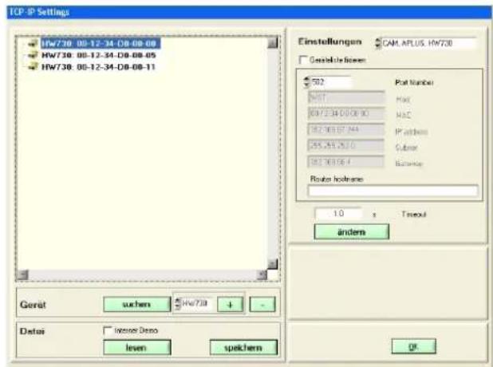Click device icon beside HW730 00-12-34-D0-00-11

tap(33, 67)
